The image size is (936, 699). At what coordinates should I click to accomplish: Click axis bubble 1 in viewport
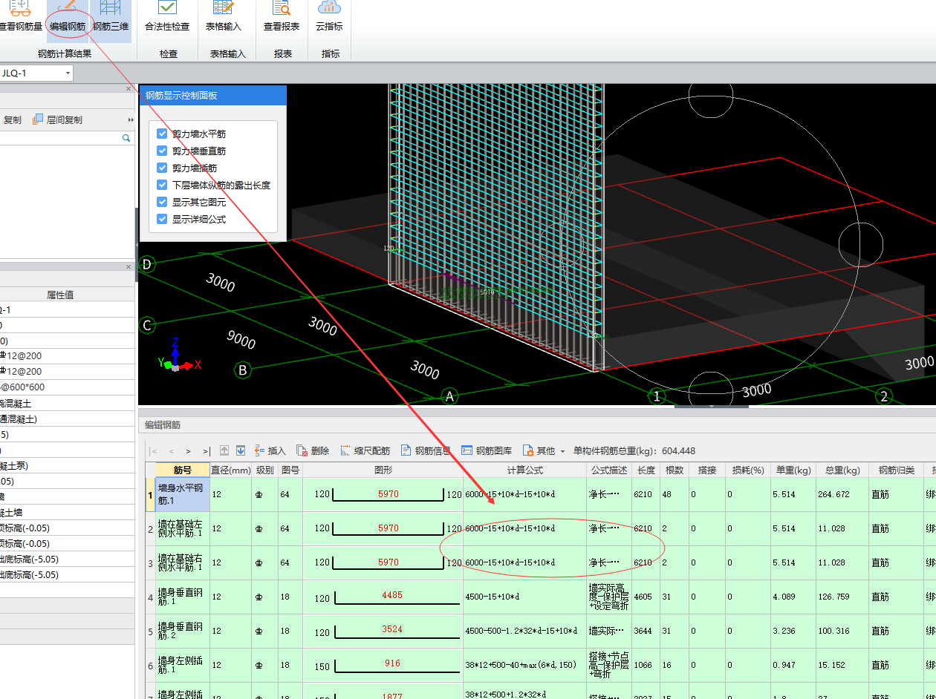[657, 396]
